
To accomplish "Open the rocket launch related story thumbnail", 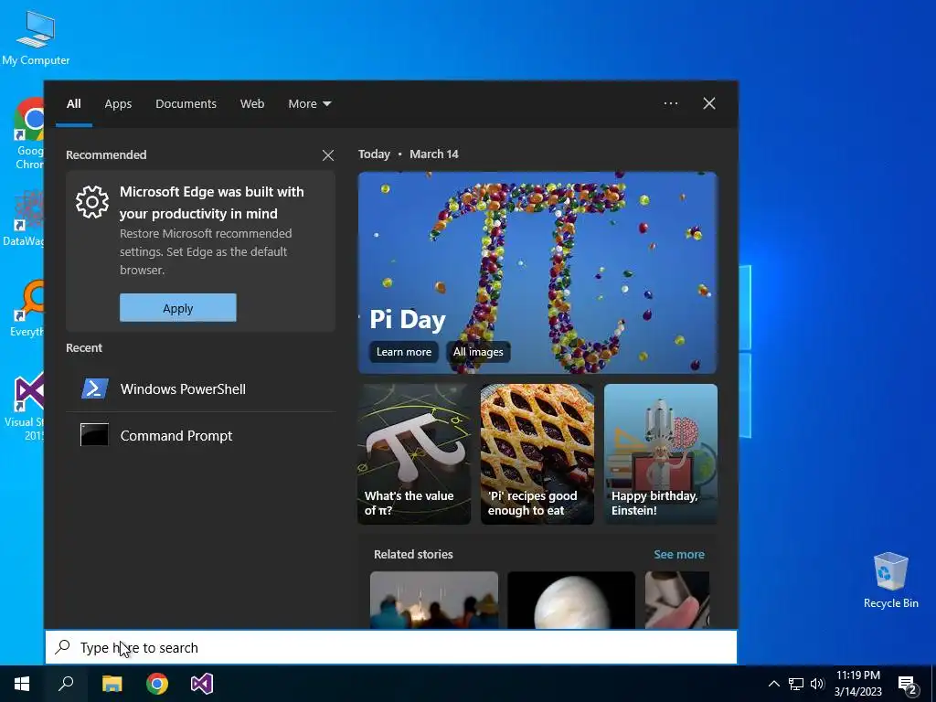I will 434,600.
